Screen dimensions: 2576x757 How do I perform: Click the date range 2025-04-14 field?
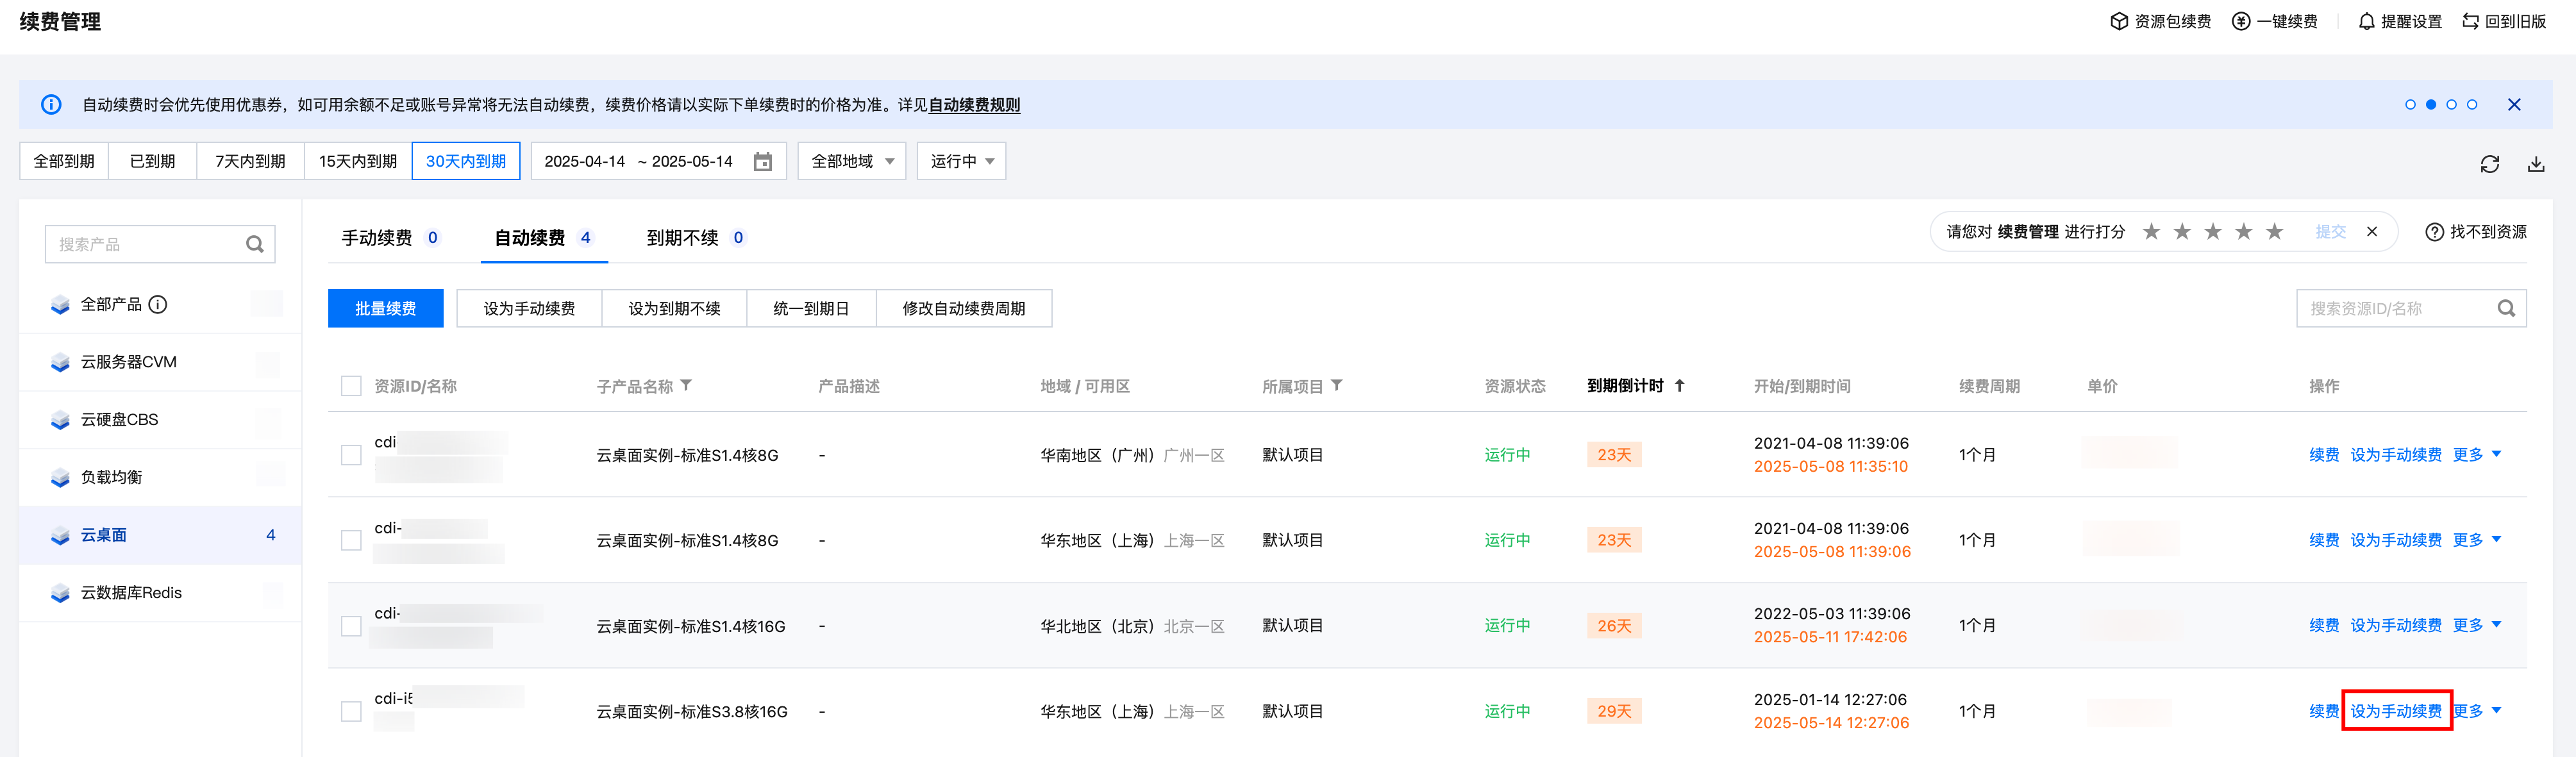point(585,161)
